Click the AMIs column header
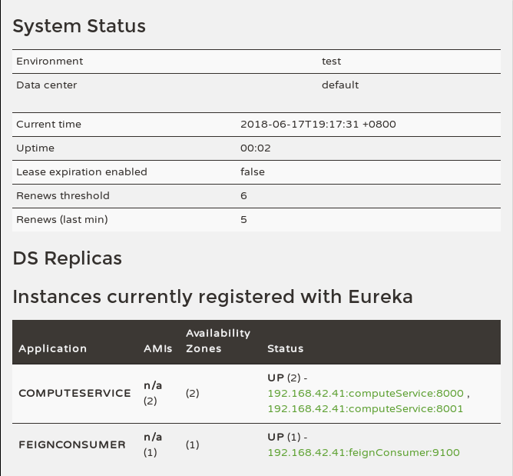The width and height of the screenshot is (513, 476). tap(158, 348)
